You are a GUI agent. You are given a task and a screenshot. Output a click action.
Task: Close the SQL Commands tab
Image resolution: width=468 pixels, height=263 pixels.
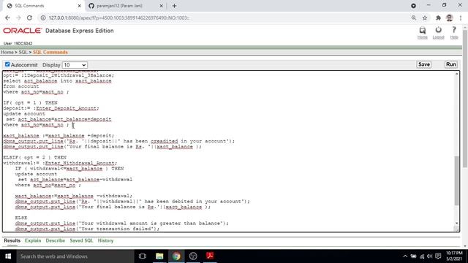tap(80, 6)
